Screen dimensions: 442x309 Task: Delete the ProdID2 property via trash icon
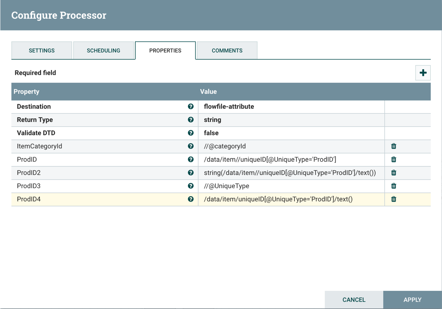[x=393, y=173]
